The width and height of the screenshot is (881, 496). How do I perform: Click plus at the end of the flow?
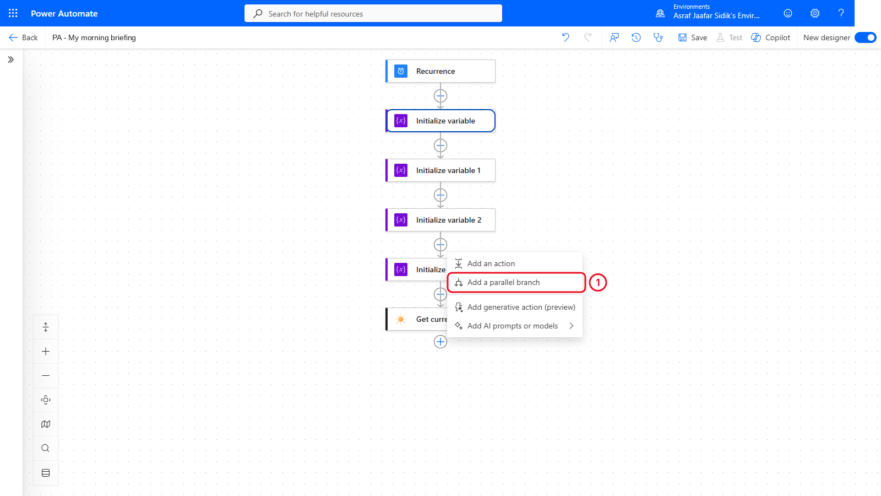[x=440, y=342]
